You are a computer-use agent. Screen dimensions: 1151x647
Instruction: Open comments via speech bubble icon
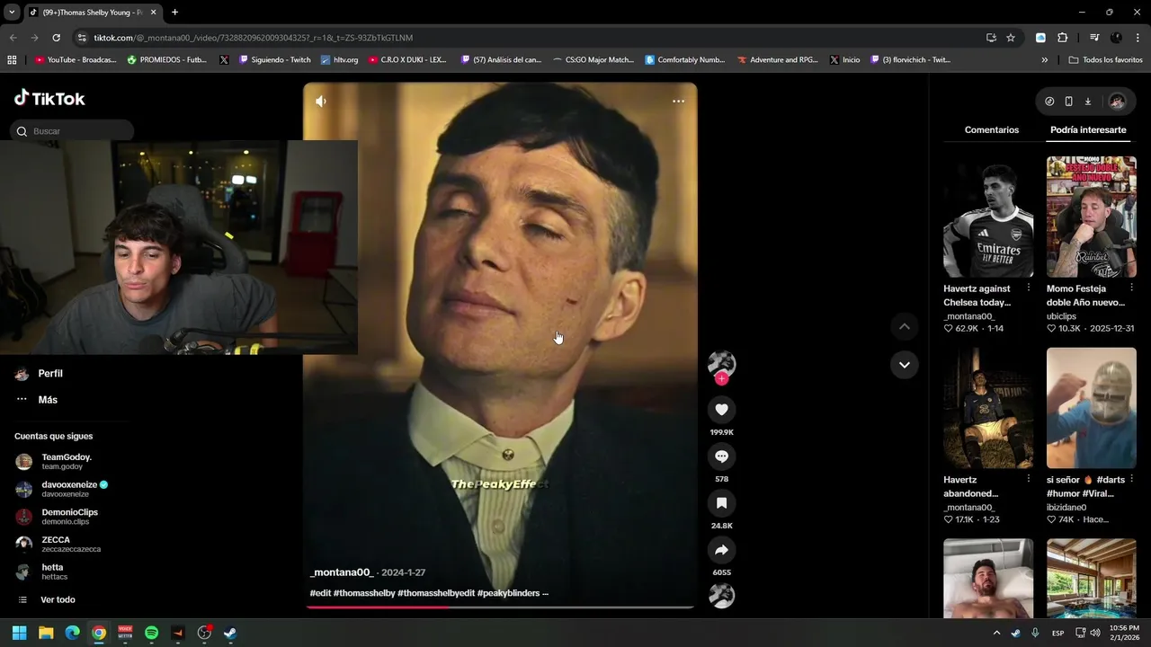(x=721, y=456)
